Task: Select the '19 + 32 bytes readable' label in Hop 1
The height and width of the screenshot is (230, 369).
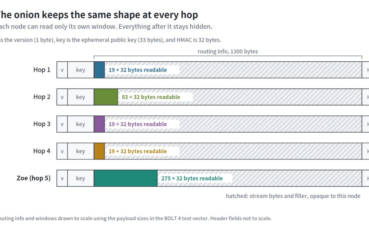Action: click(x=138, y=70)
